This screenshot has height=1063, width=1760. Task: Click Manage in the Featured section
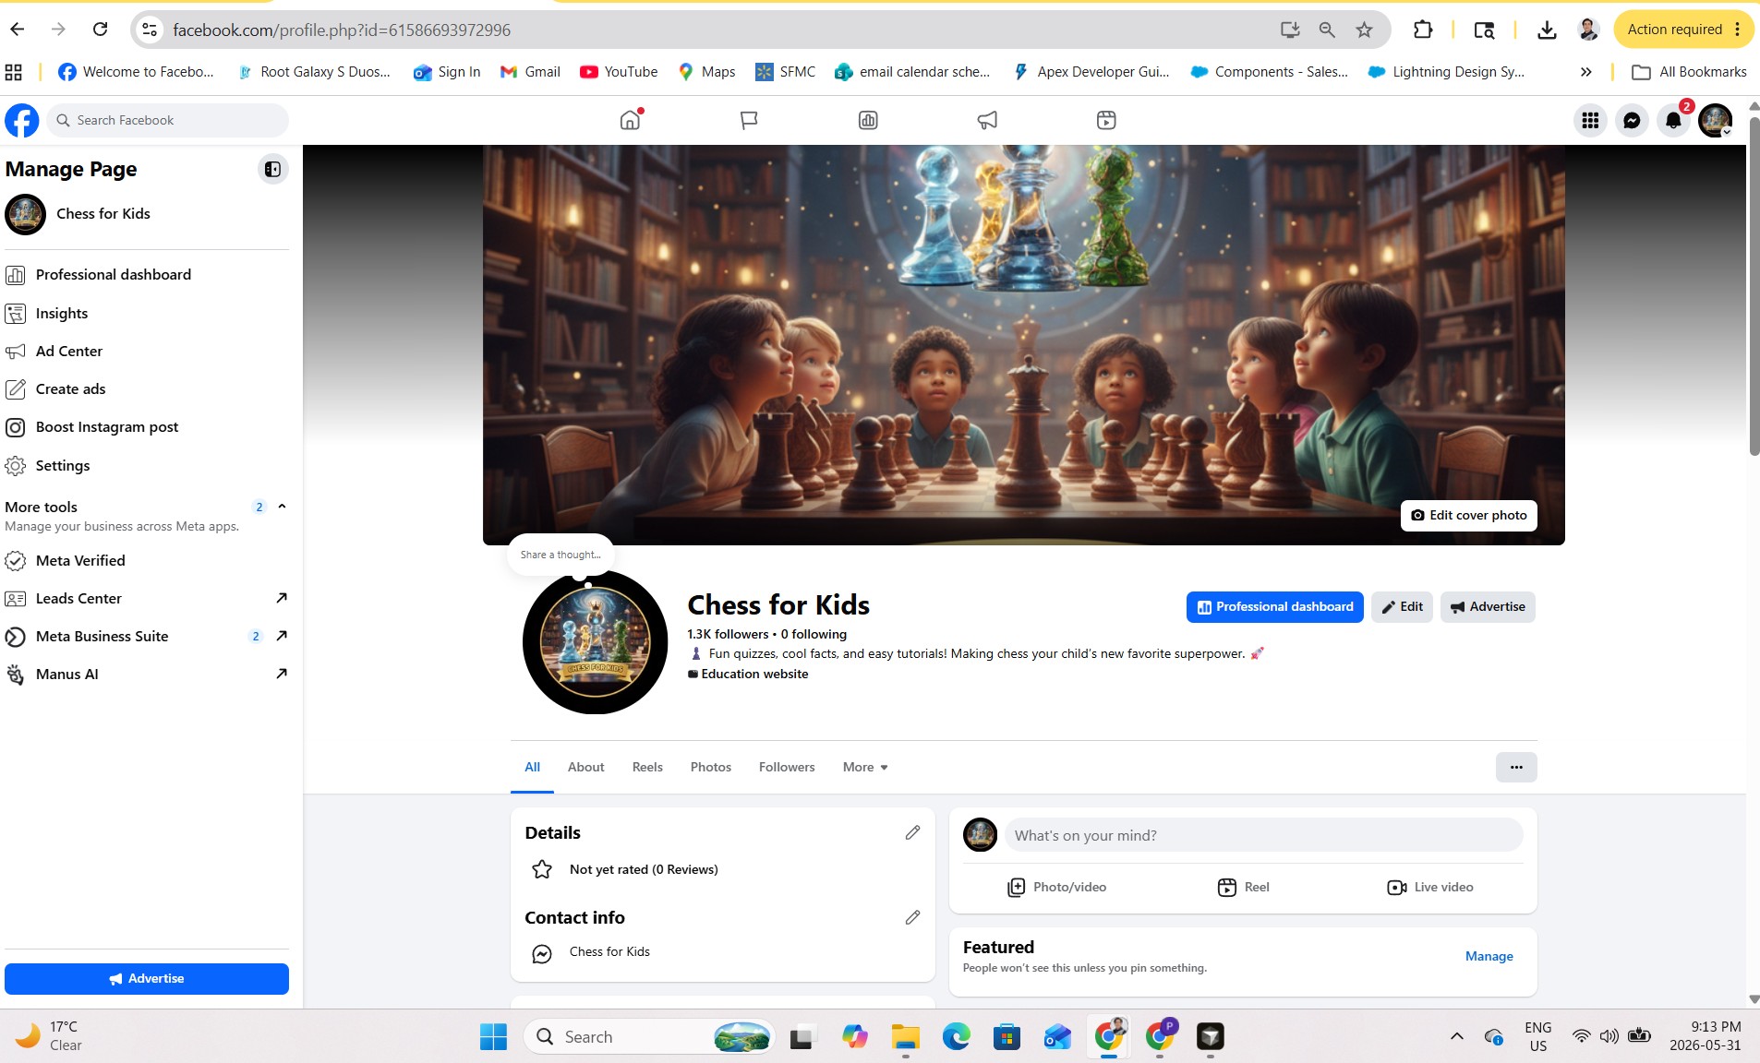1489,956
